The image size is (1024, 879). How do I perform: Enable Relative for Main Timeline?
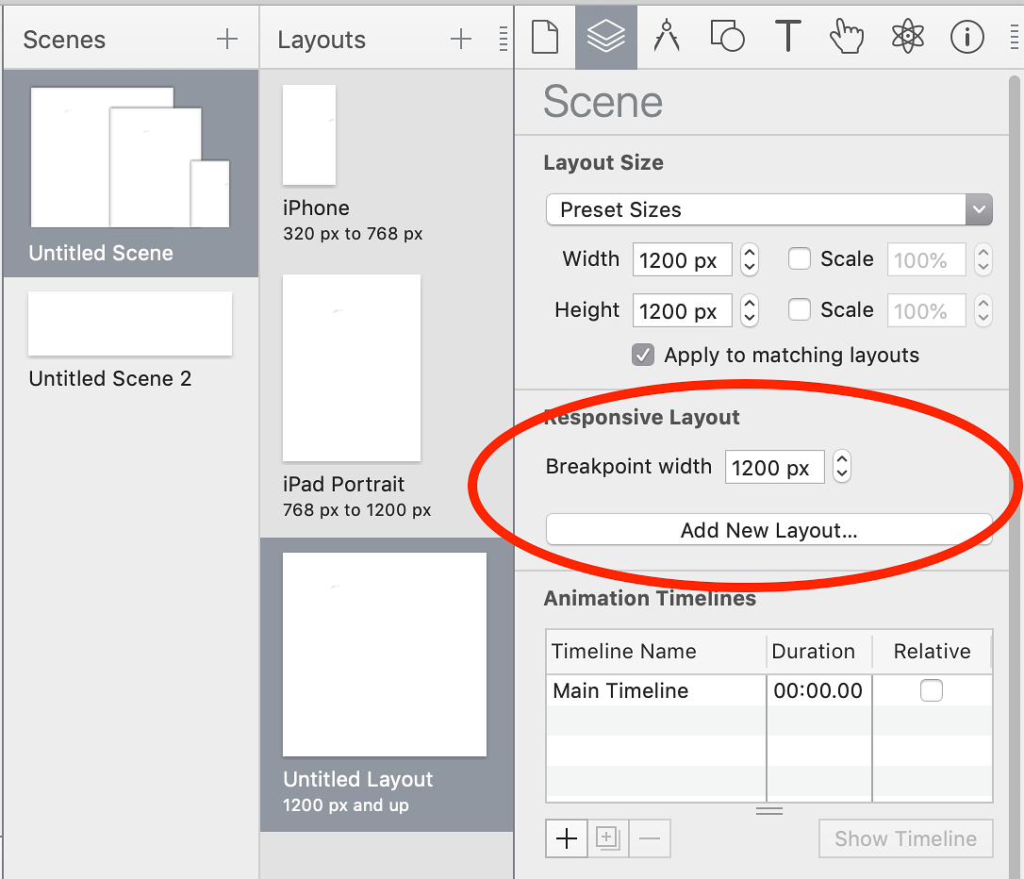[x=932, y=690]
